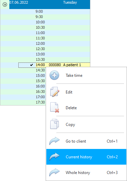
Task: Click the Current history arrow icon
Action: [x=54, y=157]
